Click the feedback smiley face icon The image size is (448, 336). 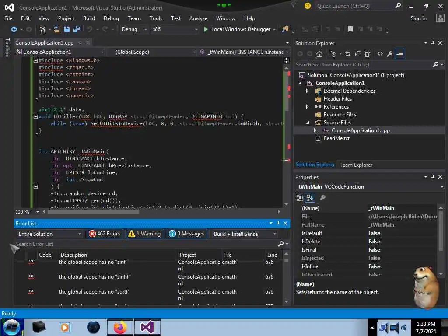308,6
